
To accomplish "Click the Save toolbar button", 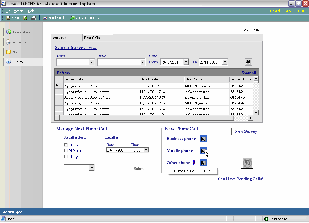I will pyautogui.click(x=12, y=18).
